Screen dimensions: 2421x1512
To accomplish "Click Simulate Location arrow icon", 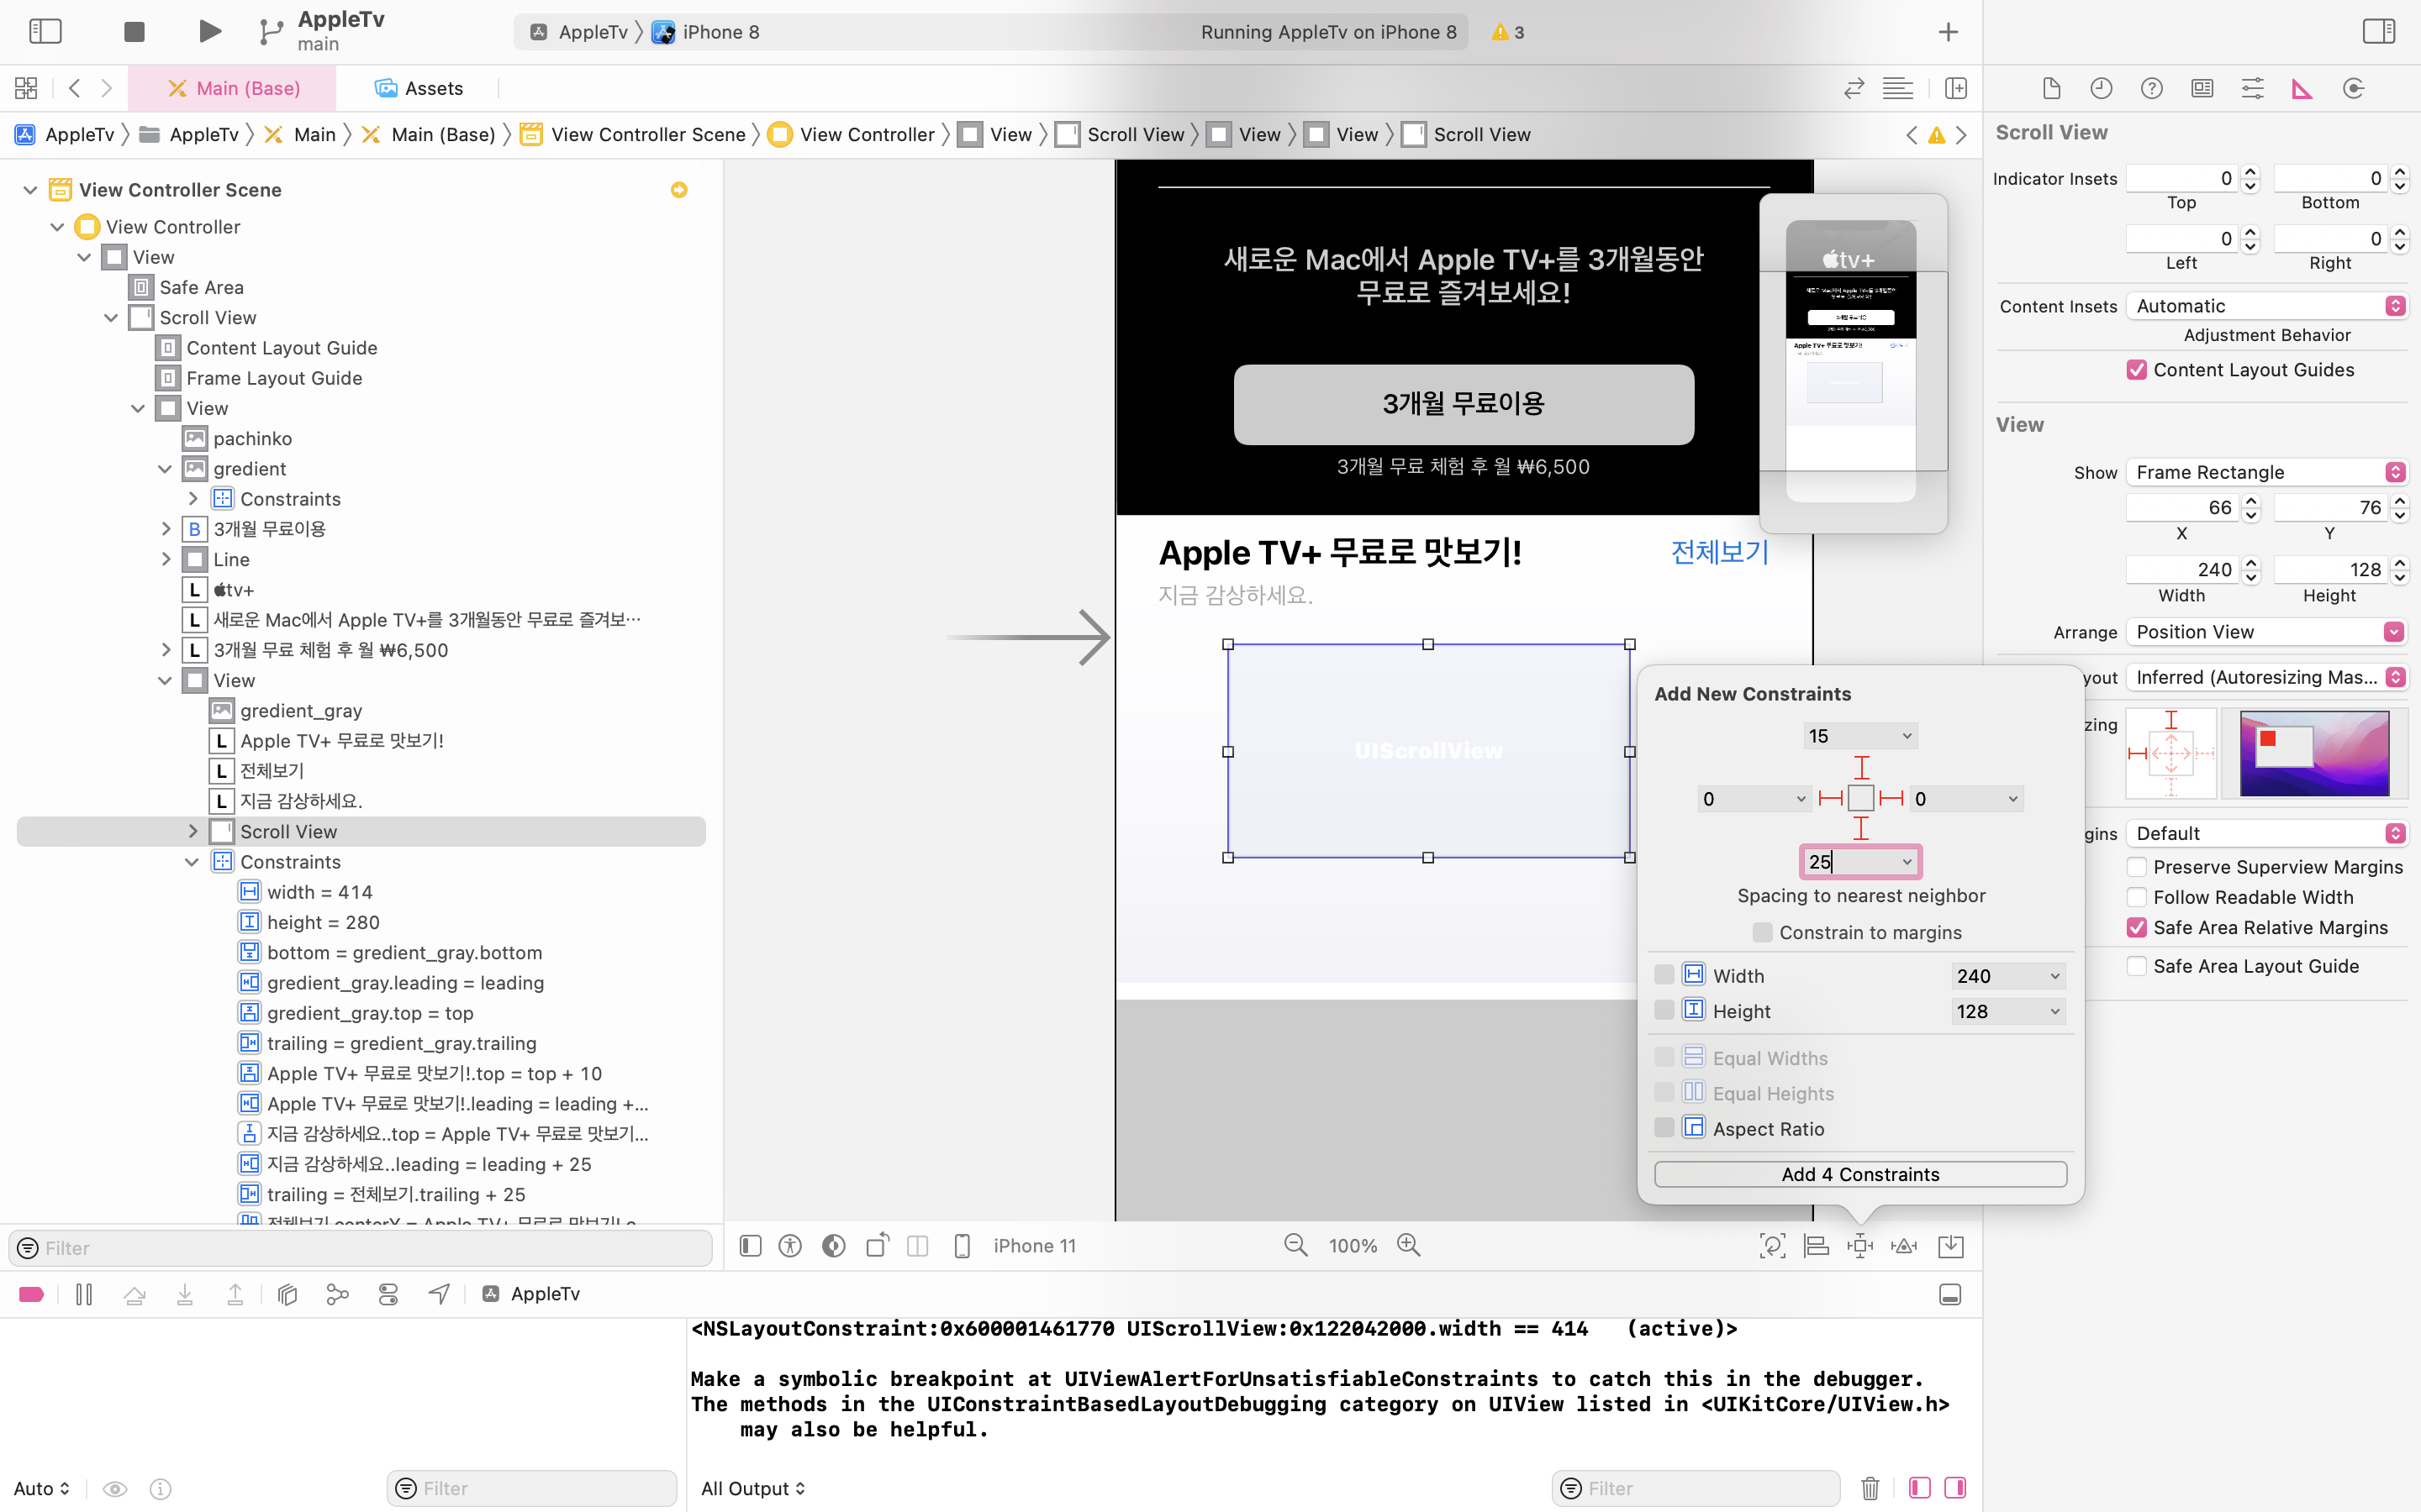I will tap(438, 1294).
